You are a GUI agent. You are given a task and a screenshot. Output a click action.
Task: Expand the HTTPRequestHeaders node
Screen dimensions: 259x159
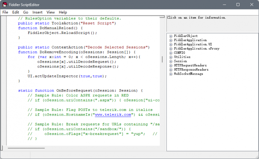pyautogui.click(x=171, y=66)
